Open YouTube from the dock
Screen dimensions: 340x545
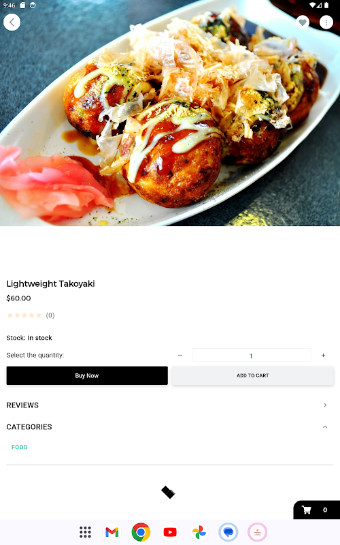(x=170, y=532)
